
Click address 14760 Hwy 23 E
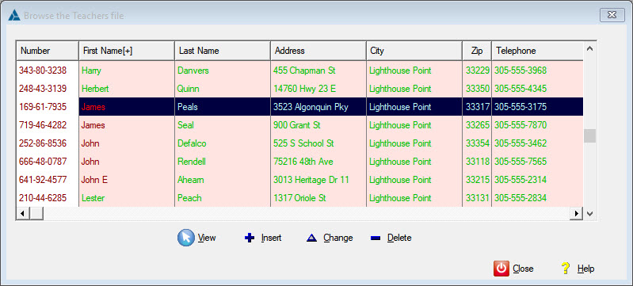click(305, 89)
